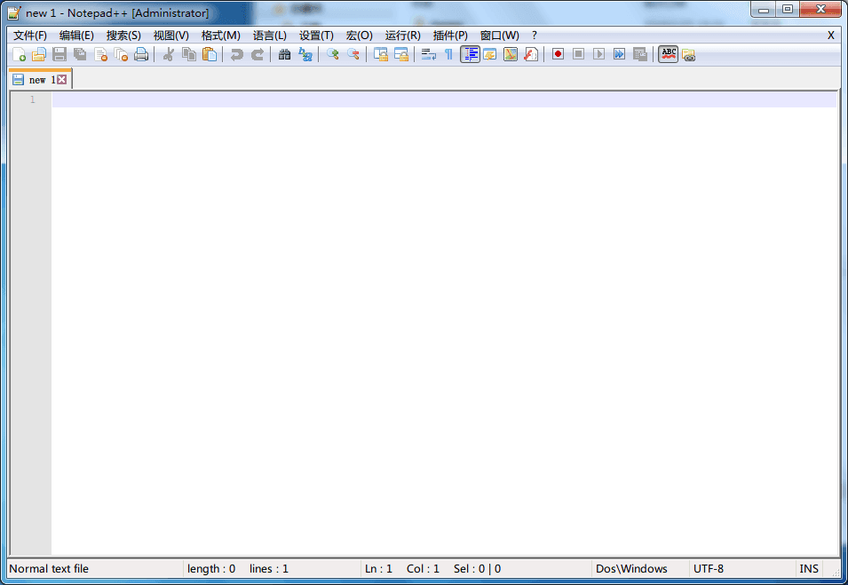The height and width of the screenshot is (585, 848).
Task: Save the current document with the Save icon
Action: click(59, 54)
